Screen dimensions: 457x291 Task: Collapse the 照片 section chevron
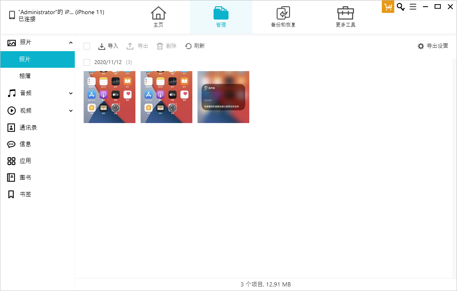[x=71, y=42]
